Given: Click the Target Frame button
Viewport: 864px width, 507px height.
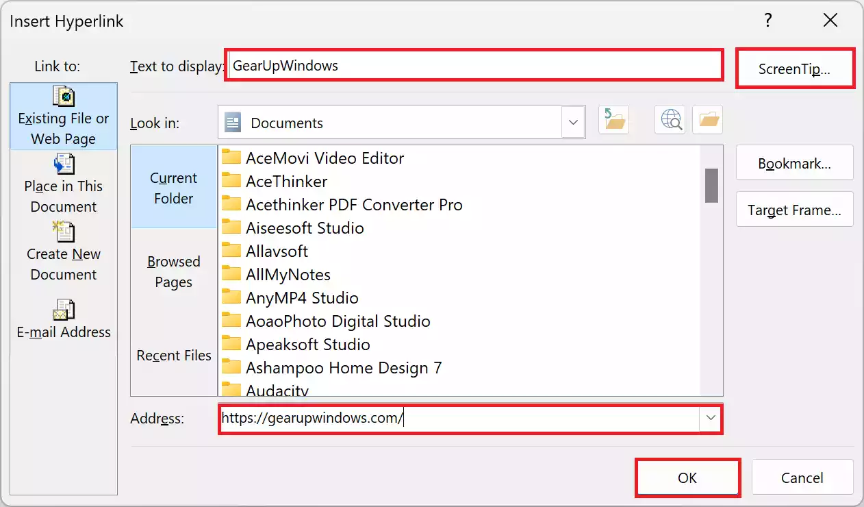Looking at the screenshot, I should pyautogui.click(x=795, y=210).
